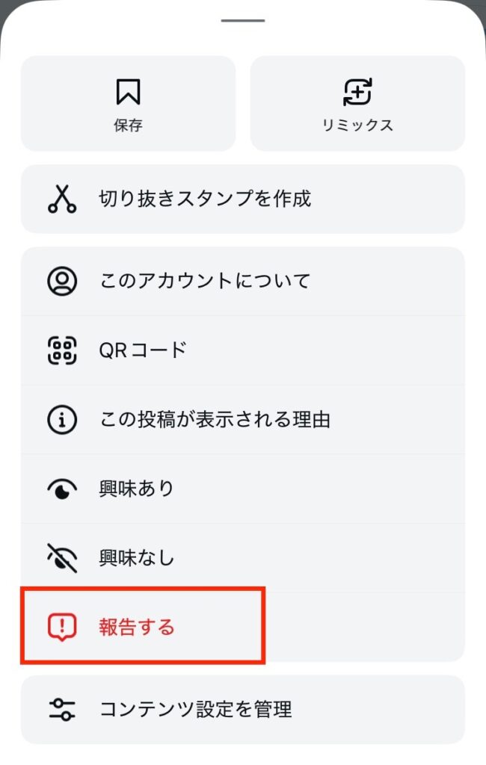486x765 pixels.
Task: Tap the remix icon with plus sign
Action: 357,93
